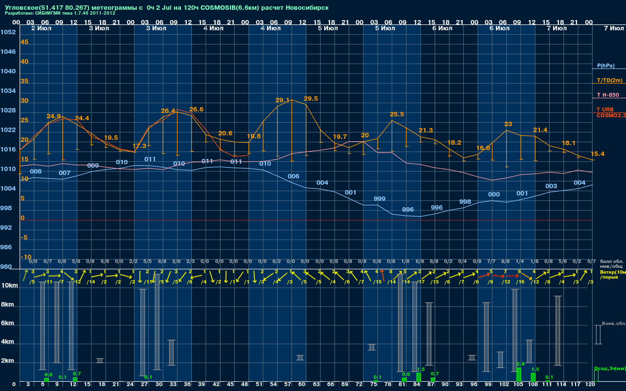Viewport: 626px width, 391px height.
Task: Click the 'Осад,3ч(мм)' precipitation legend label
Action: pos(609,368)
